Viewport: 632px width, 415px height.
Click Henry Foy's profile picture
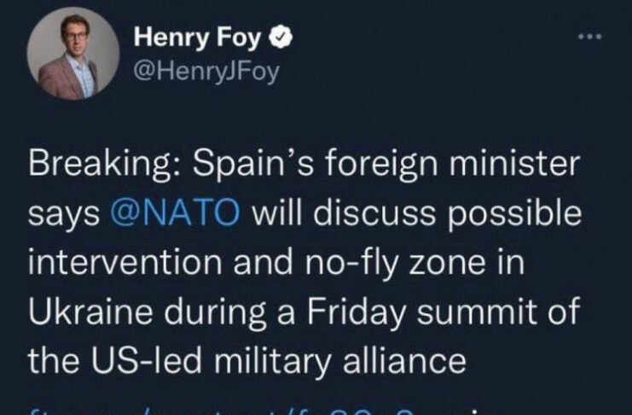point(67,57)
